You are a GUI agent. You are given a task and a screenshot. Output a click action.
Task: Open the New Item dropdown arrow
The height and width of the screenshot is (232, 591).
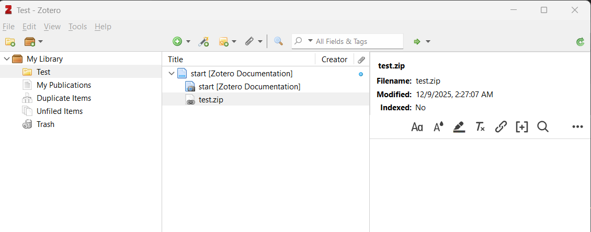[188, 41]
